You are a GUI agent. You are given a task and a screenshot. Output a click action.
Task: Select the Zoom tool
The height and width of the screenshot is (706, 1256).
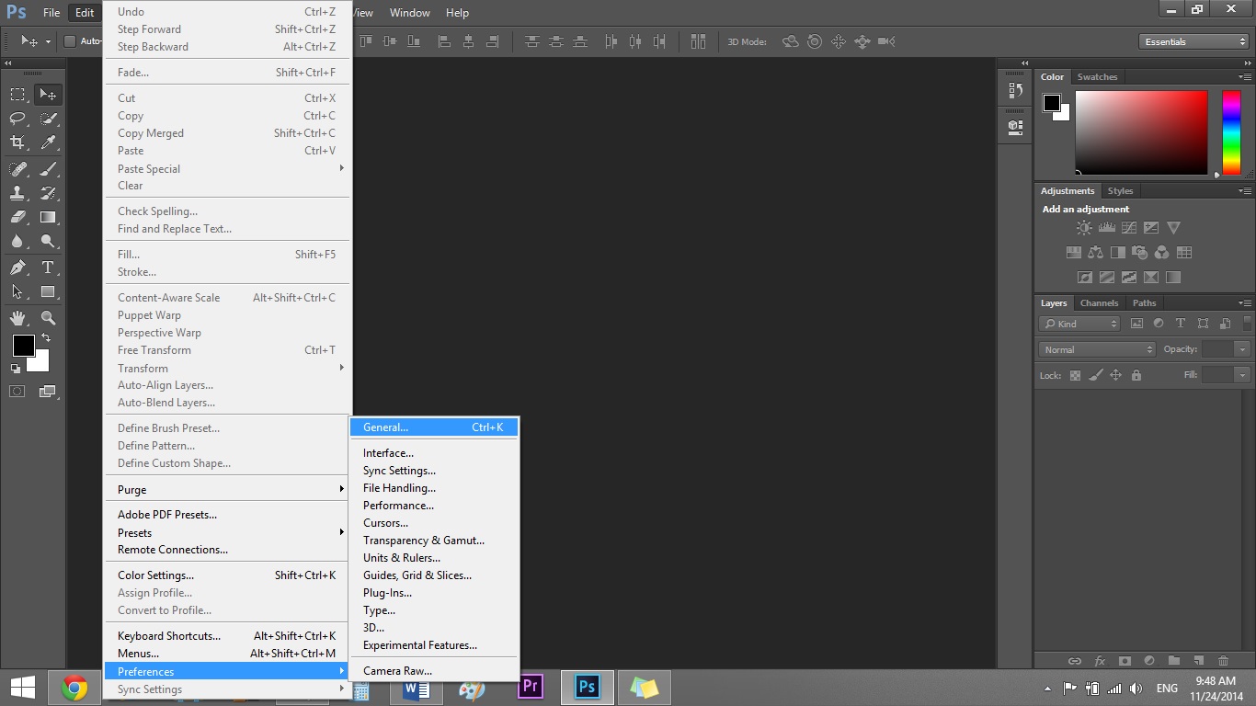tap(48, 318)
